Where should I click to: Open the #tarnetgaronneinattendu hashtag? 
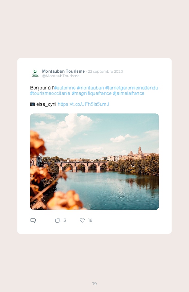(132, 88)
